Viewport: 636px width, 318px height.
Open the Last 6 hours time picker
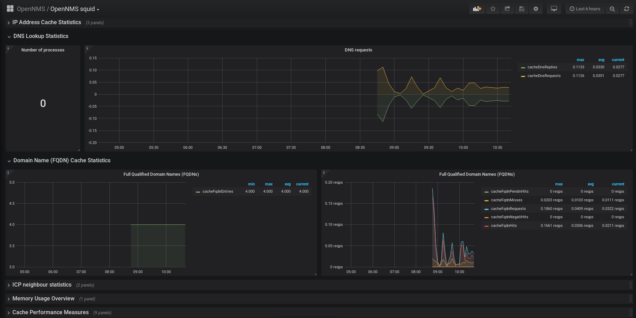(x=585, y=9)
